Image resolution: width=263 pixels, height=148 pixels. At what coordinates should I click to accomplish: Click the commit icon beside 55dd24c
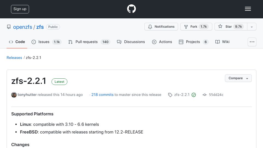coord(205,95)
